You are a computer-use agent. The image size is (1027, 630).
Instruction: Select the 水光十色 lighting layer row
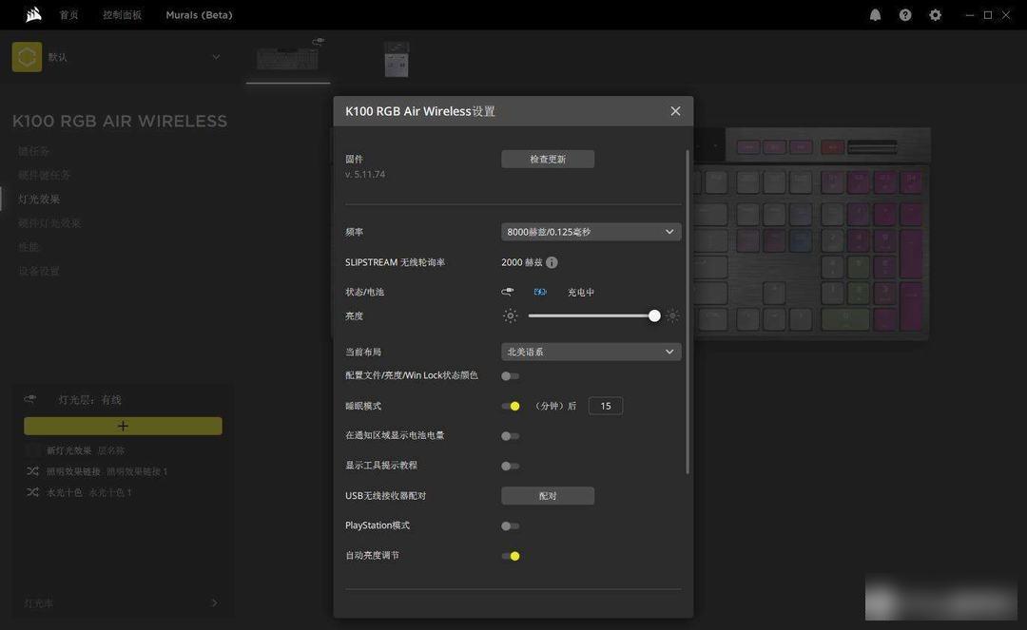tap(123, 492)
